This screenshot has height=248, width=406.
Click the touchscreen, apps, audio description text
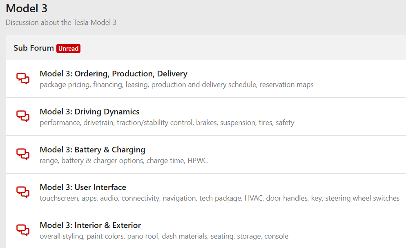[x=219, y=199]
